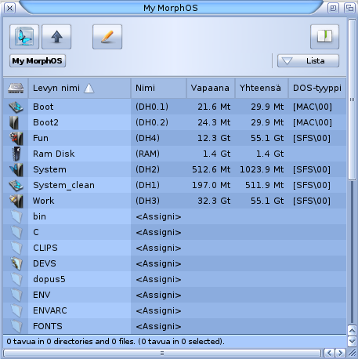Click the System volume icon
The height and width of the screenshot is (359, 358).
(16, 169)
